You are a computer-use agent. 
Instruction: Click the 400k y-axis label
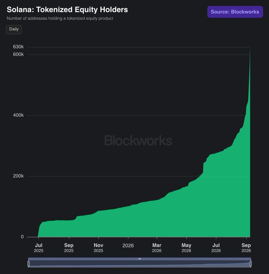click(x=18, y=115)
